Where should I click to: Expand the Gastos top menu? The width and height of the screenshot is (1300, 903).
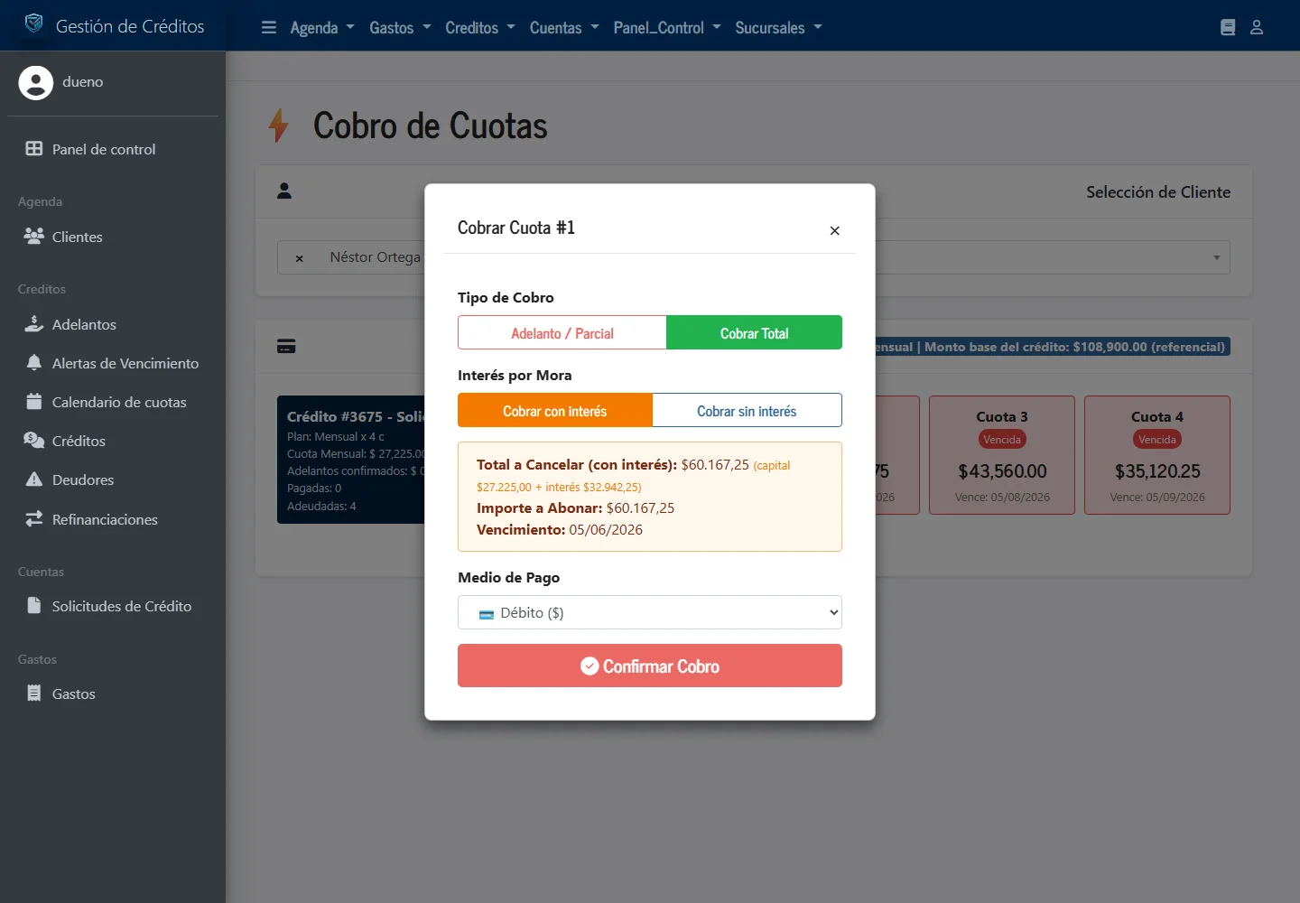click(x=400, y=28)
